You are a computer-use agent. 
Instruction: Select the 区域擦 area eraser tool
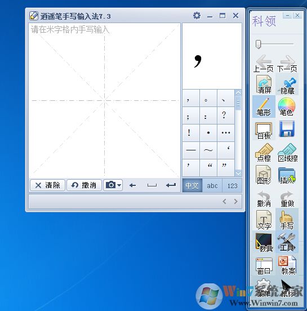[x=287, y=153]
